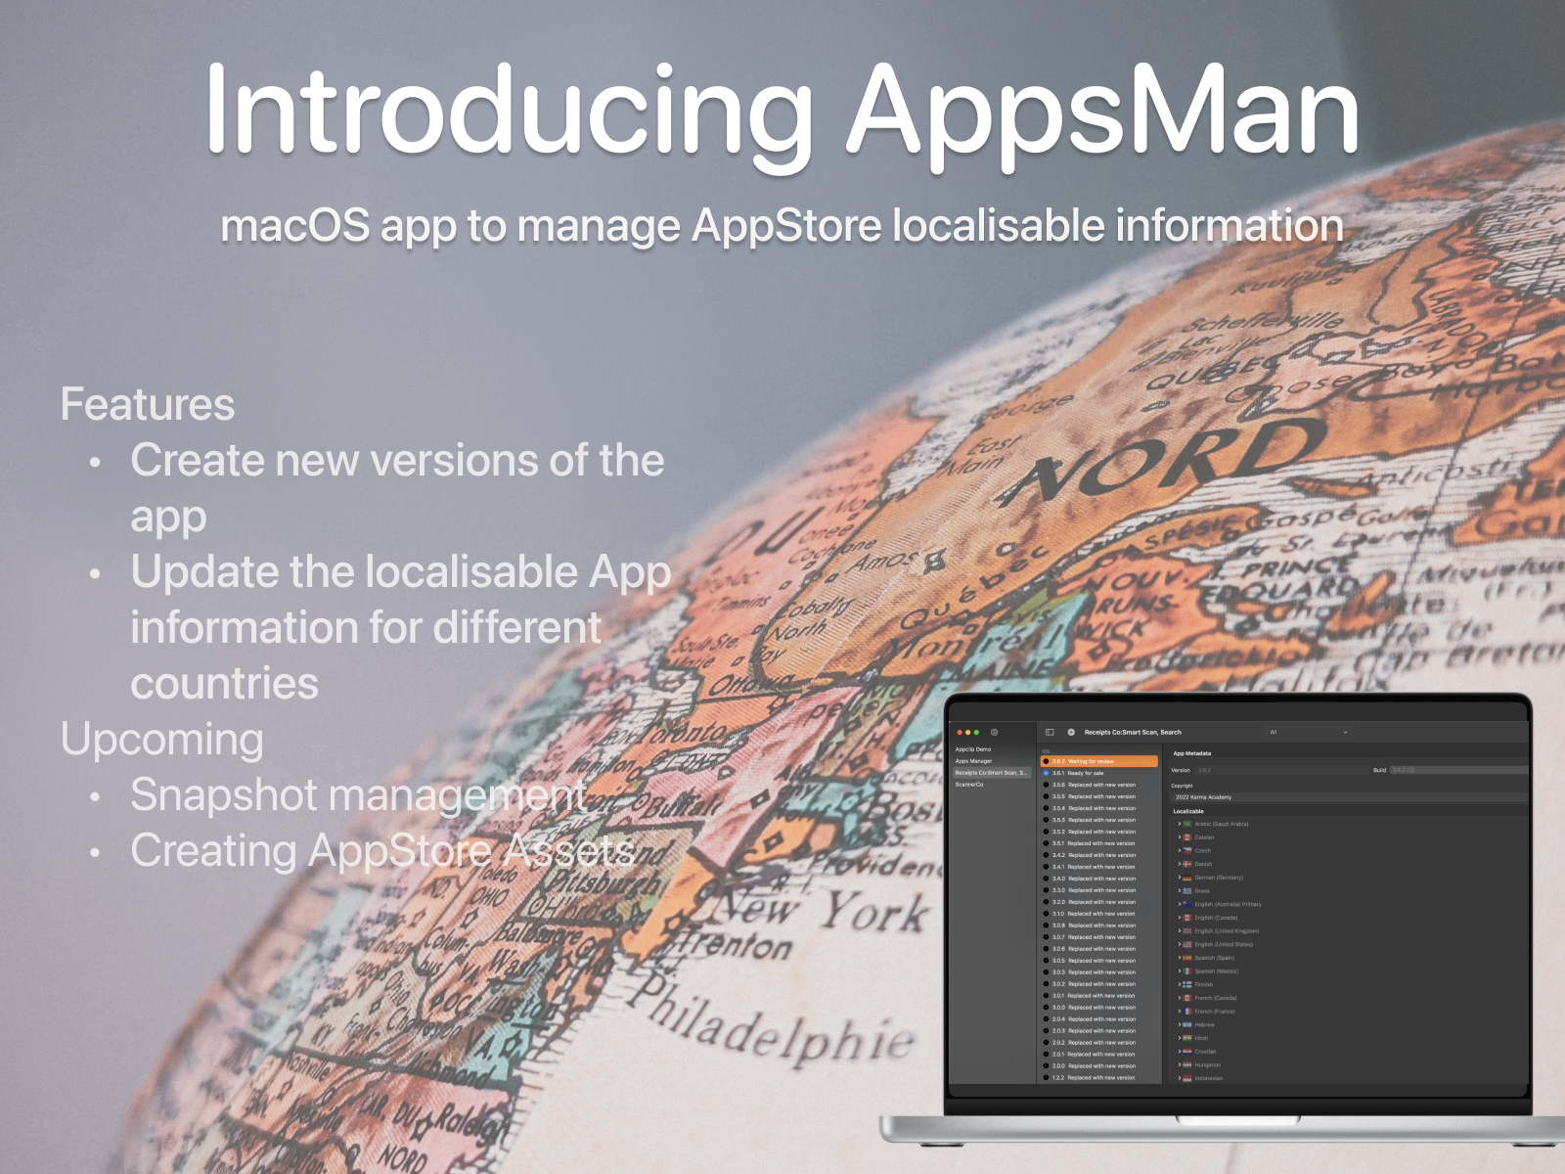Click status icon of version 3.6.2

click(1047, 761)
